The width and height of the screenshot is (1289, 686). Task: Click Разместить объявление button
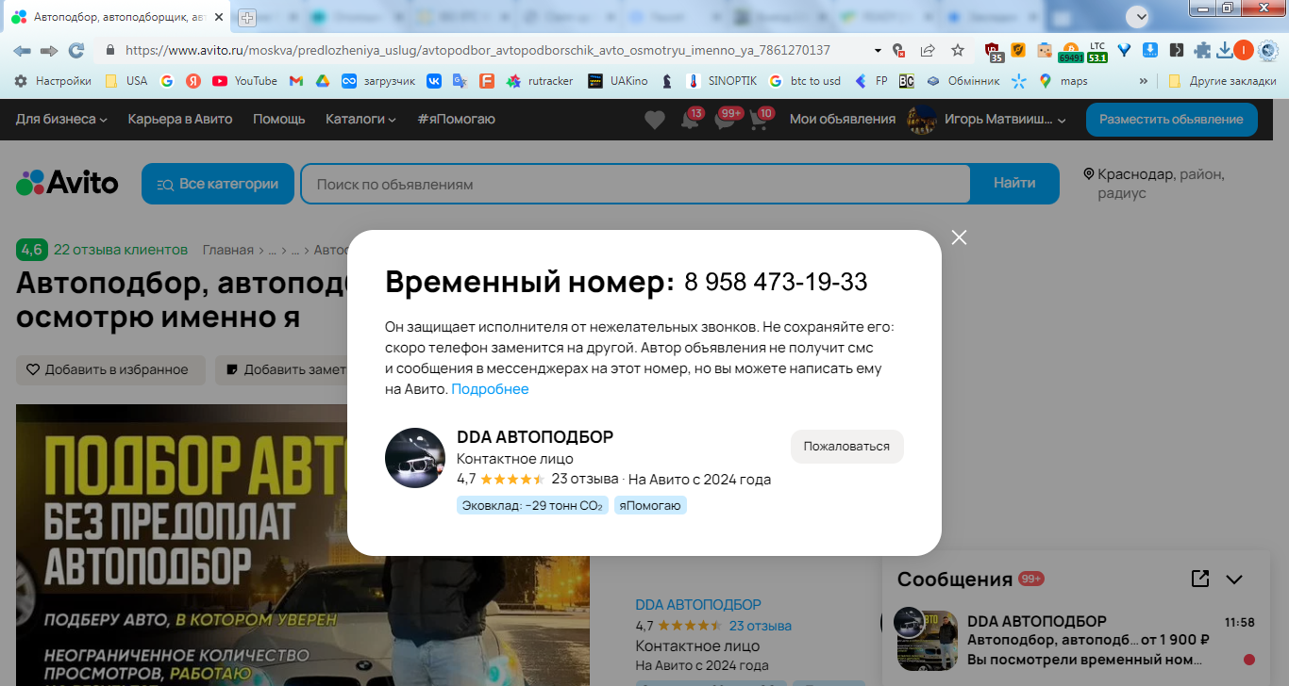coord(1171,120)
